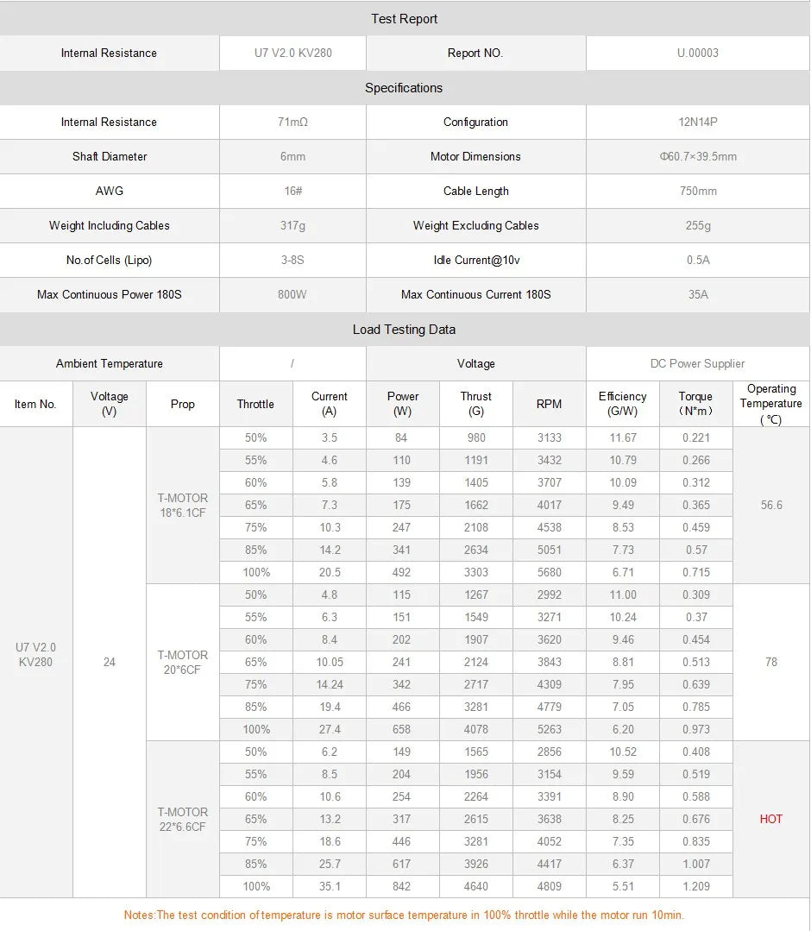This screenshot has width=811, height=931.
Task: Click the red HOT temperature indicator
Action: 770,819
